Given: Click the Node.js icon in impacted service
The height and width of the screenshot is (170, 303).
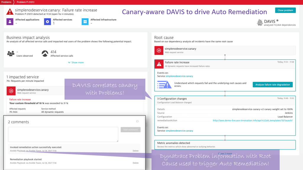Looking at the screenshot, I should 11,91.
